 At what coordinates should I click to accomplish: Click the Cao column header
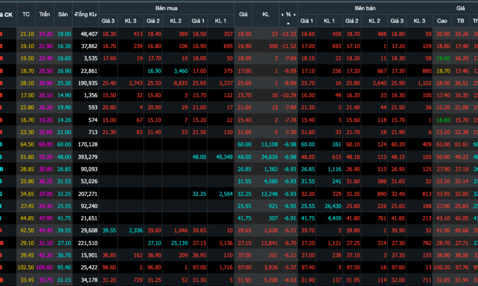pos(442,21)
